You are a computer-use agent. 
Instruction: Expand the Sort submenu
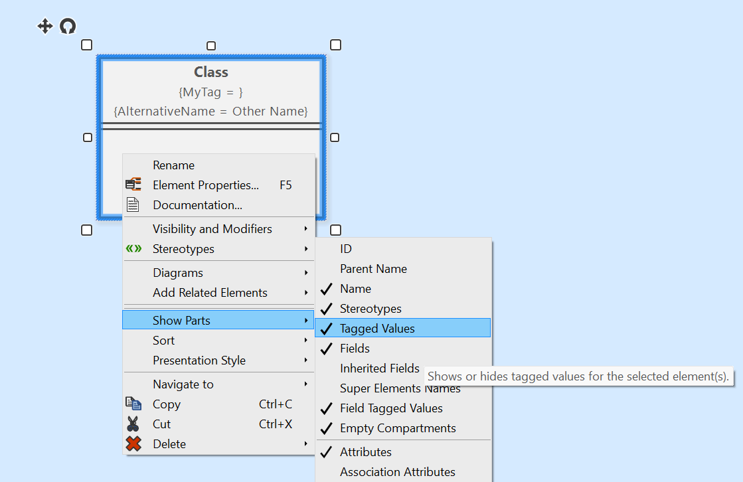coord(218,341)
